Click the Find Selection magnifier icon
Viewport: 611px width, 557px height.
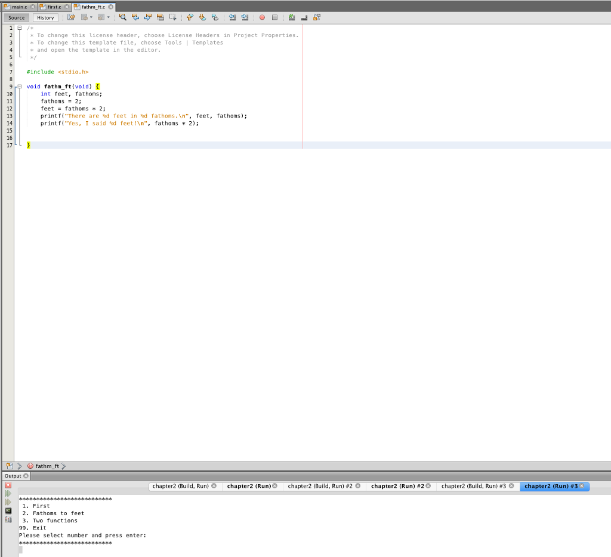click(x=123, y=17)
